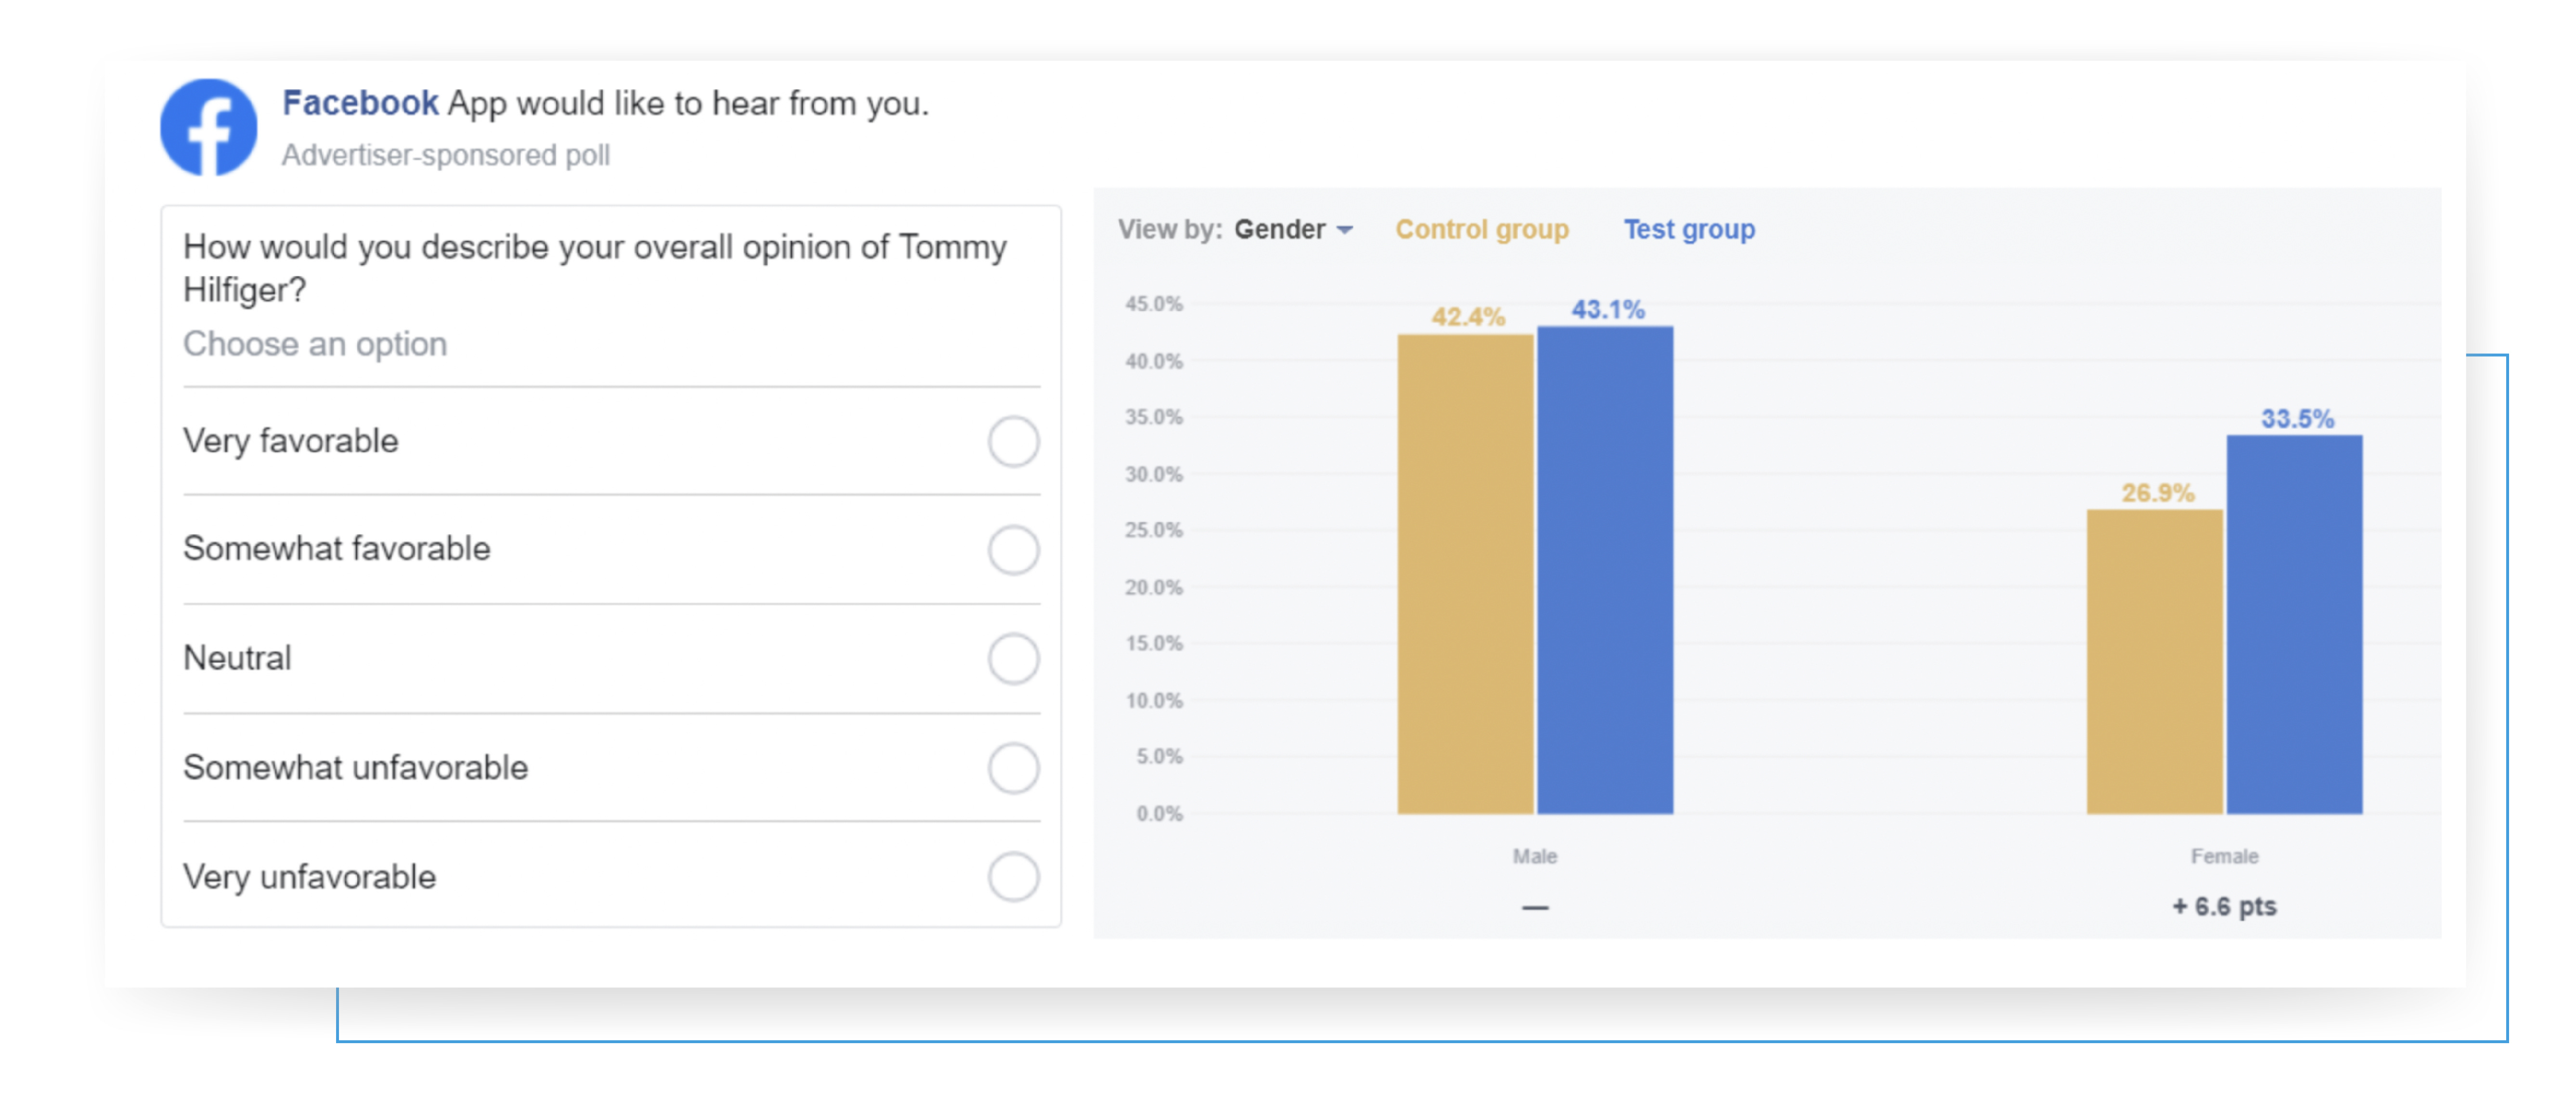This screenshot has width=2576, height=1112.
Task: Click the Control group legend label
Action: tap(1482, 230)
